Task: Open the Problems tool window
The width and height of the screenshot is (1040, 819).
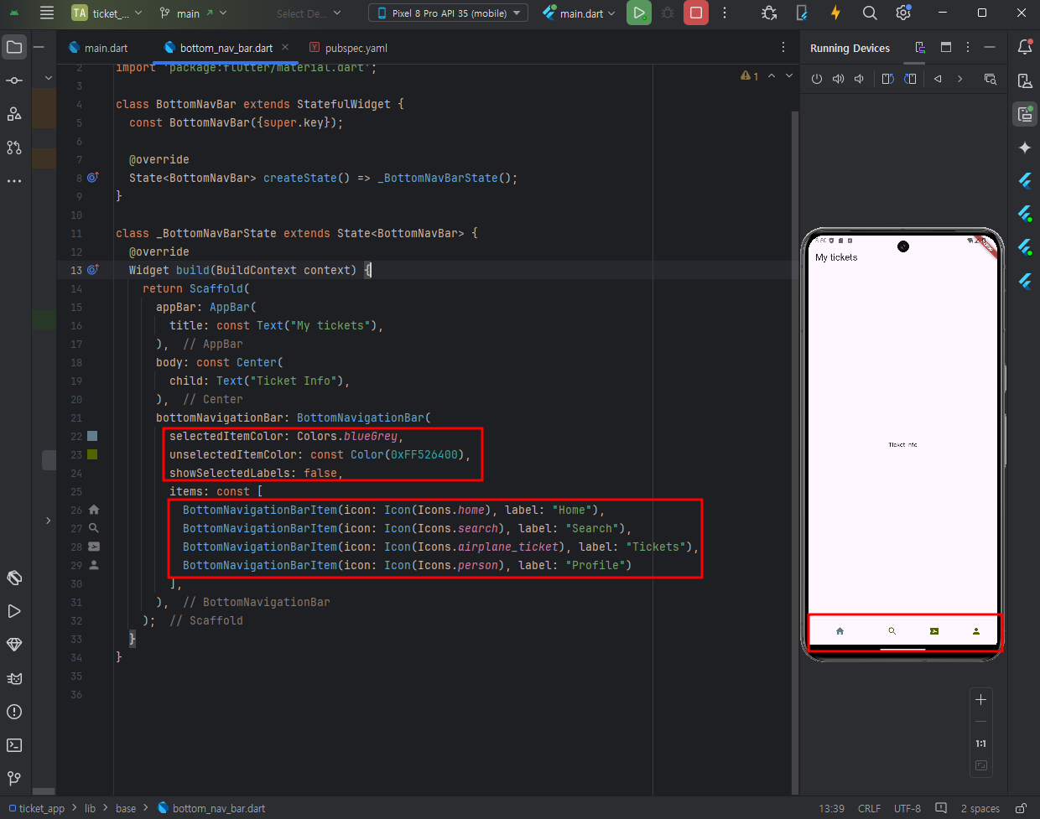Action: pos(14,712)
